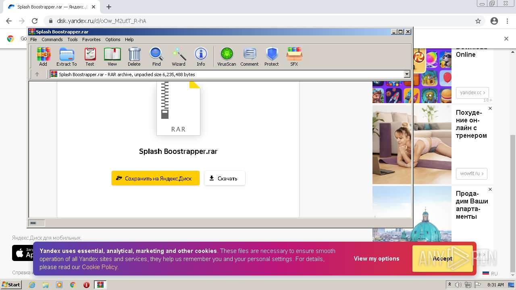Reload the Chrome page
Image resolution: width=516 pixels, height=290 pixels.
click(x=35, y=21)
